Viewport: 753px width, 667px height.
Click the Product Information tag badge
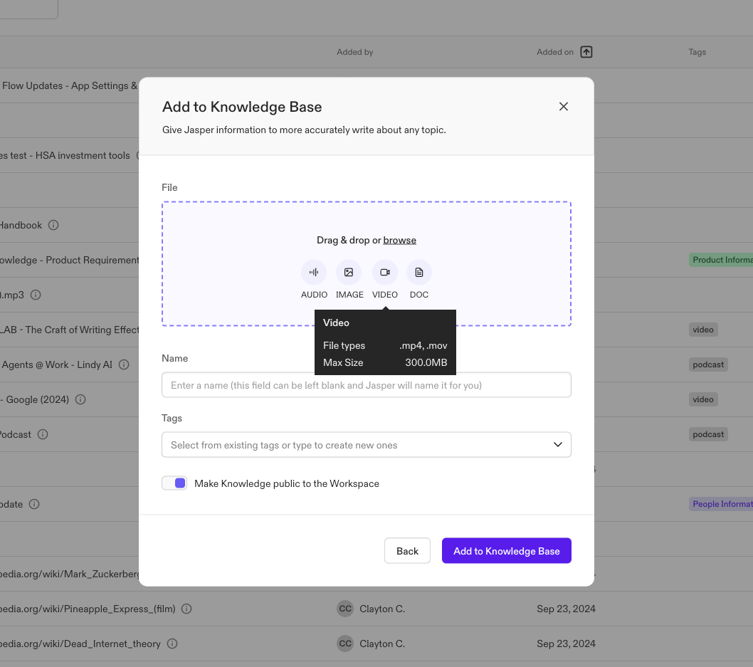720,260
